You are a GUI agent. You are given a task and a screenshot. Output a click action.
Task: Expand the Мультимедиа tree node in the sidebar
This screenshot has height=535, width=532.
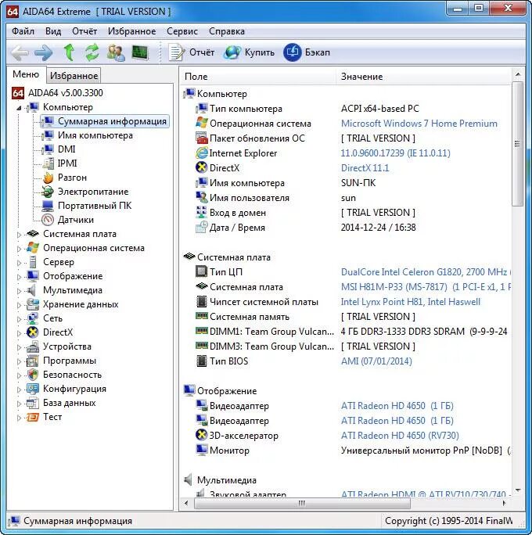pyautogui.click(x=19, y=291)
